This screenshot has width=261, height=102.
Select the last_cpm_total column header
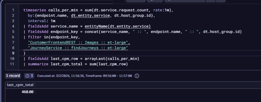20,85
